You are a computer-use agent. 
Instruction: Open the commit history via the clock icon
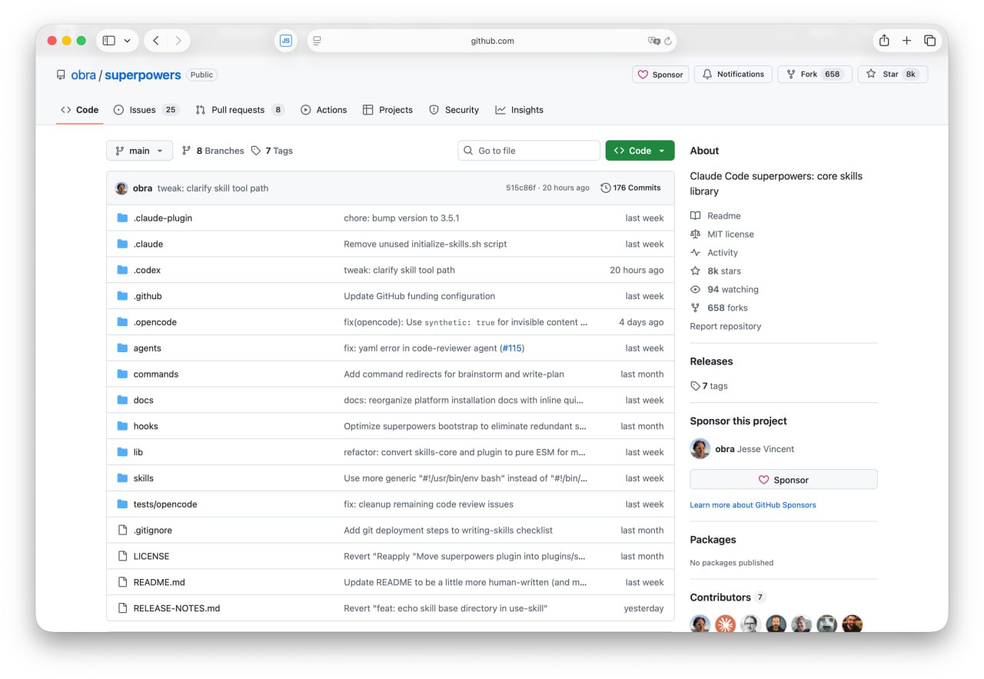[x=605, y=187]
